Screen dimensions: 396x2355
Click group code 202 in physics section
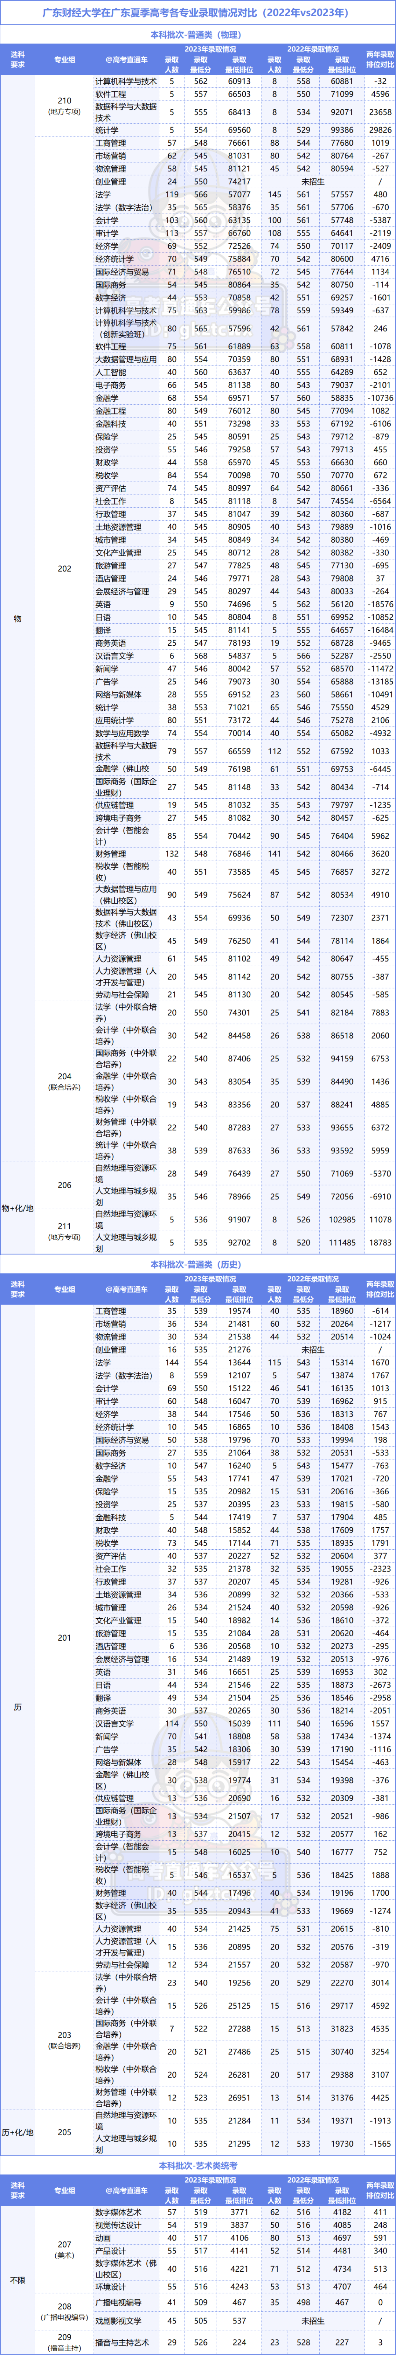(64, 569)
